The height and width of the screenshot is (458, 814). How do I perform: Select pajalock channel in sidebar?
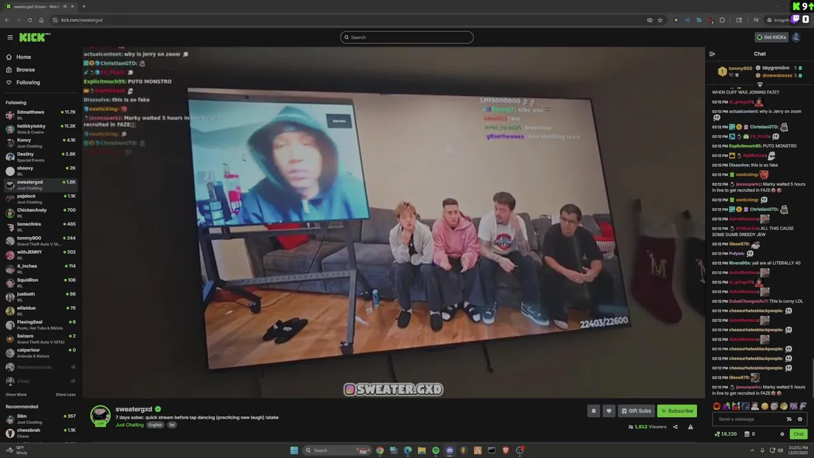41,198
